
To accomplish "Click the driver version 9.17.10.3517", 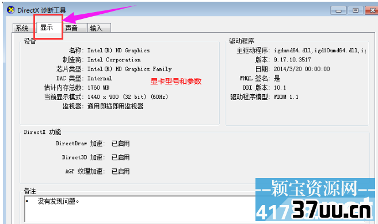I will coord(292,60).
